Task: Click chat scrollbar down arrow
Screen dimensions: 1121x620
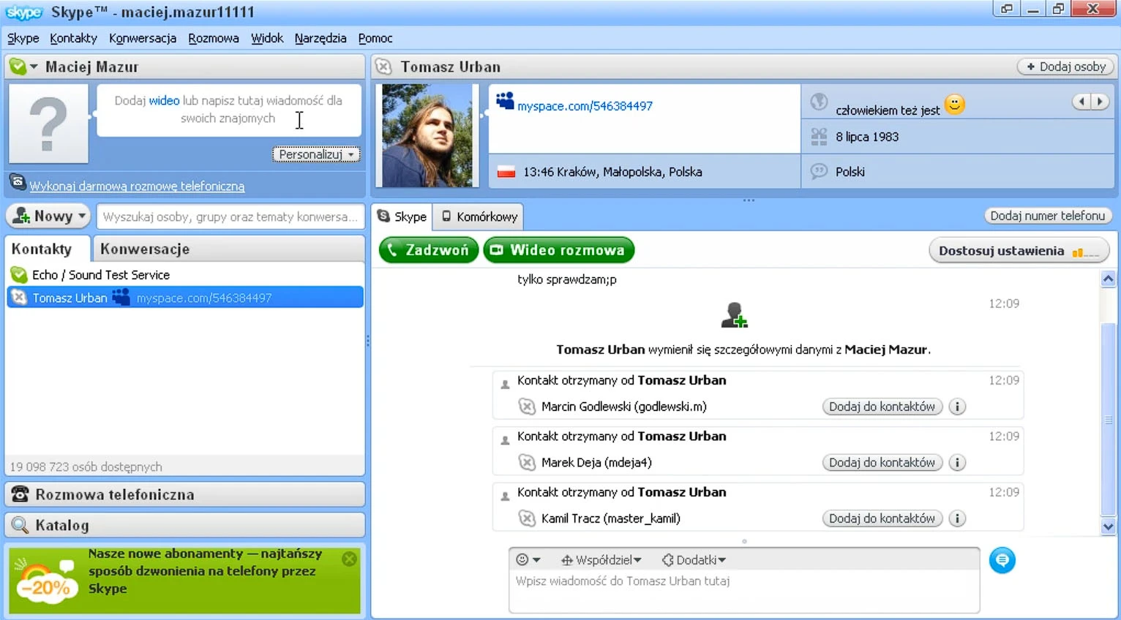Action: point(1108,526)
